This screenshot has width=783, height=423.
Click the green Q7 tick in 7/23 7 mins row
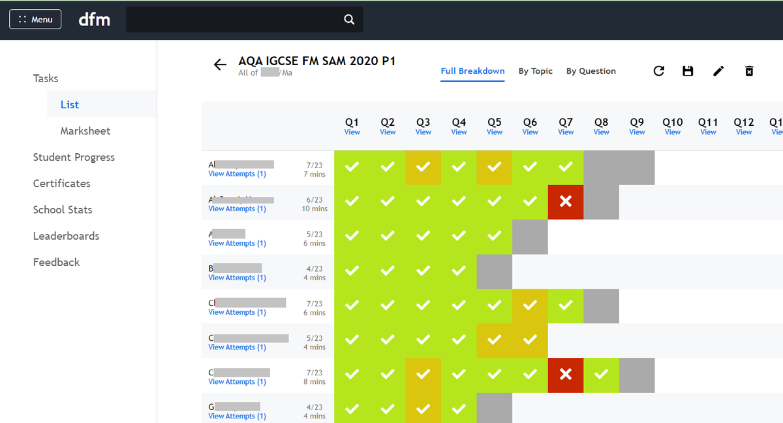point(566,168)
